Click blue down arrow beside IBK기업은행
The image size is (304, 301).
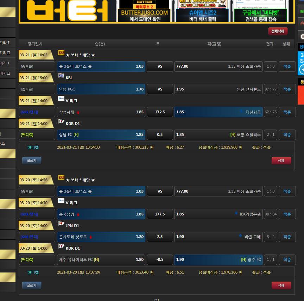click(236, 214)
